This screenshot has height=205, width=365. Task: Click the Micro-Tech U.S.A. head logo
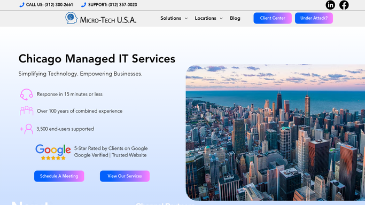click(71, 18)
